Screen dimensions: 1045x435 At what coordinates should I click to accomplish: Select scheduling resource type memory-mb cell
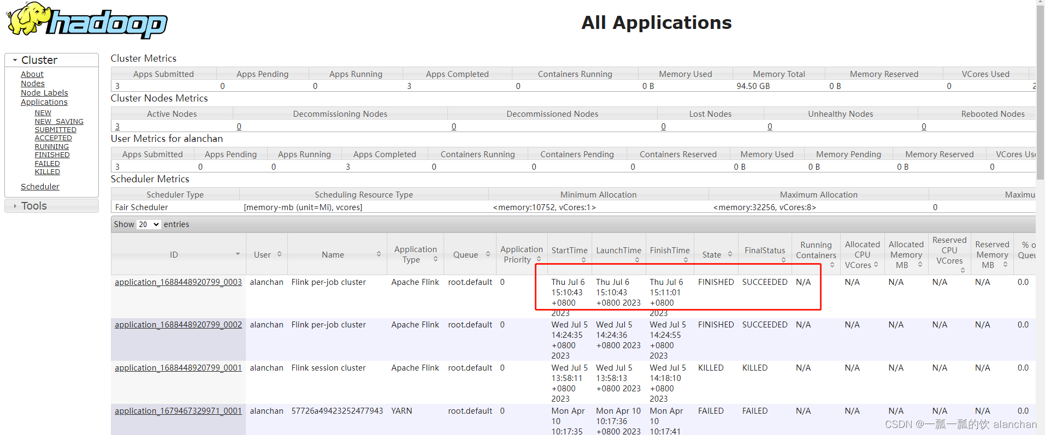pos(303,207)
